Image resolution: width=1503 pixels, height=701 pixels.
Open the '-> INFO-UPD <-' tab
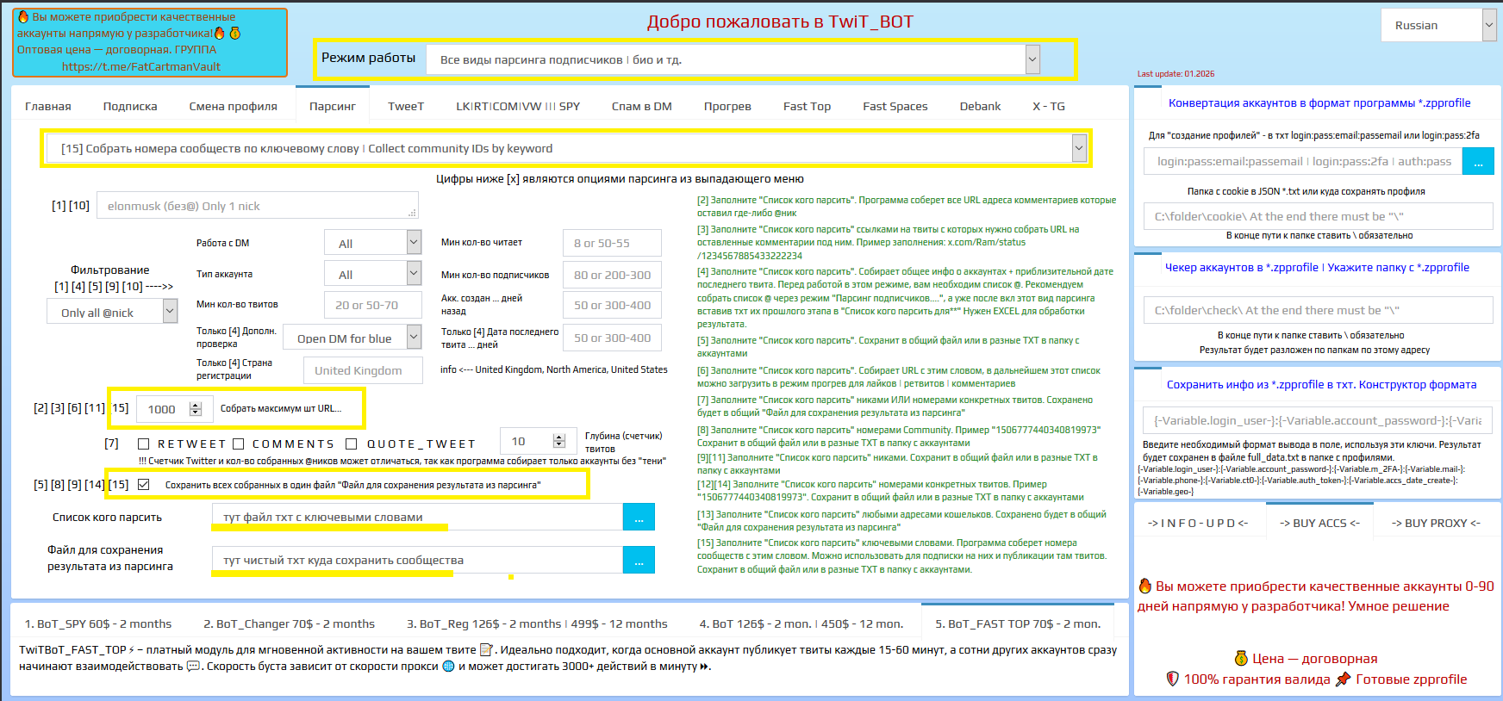point(1198,523)
